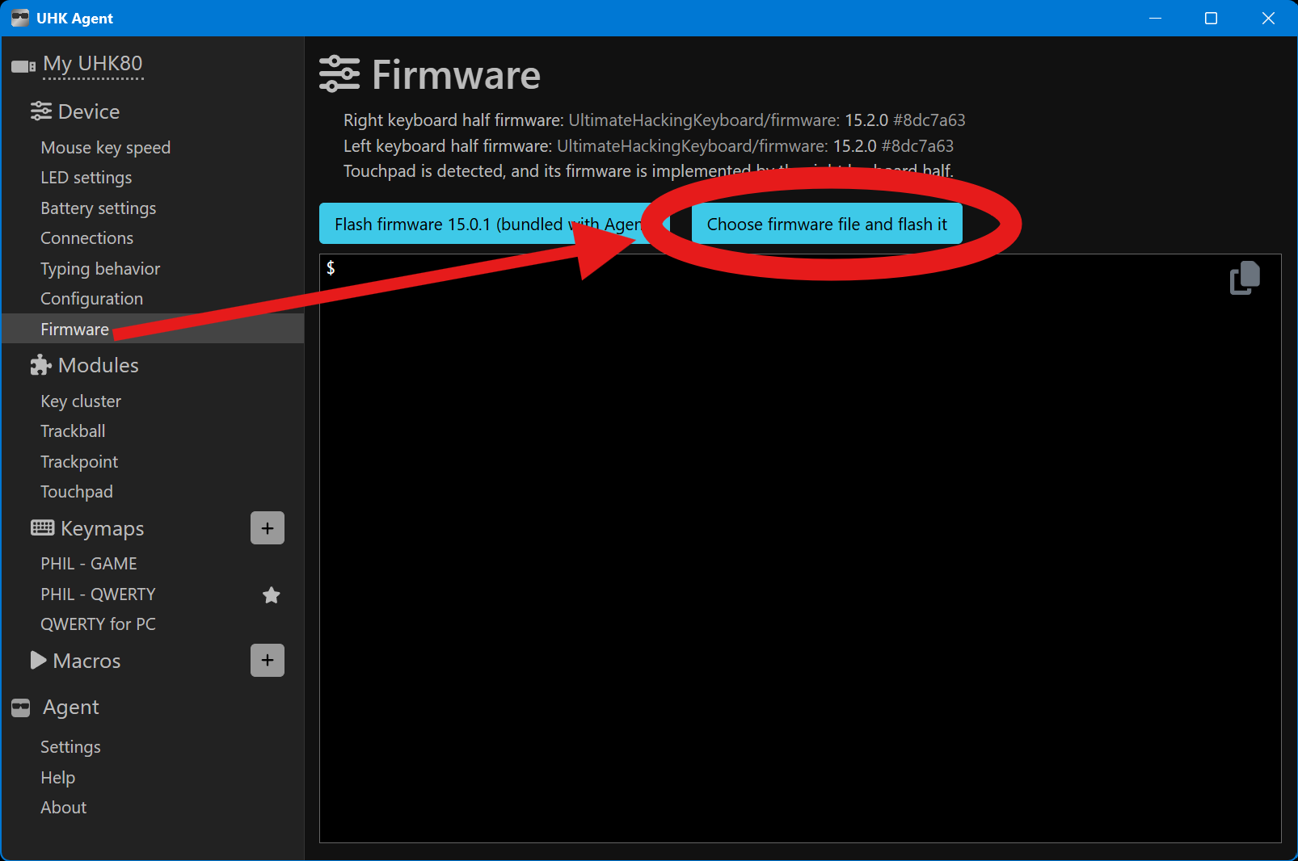This screenshot has width=1298, height=861.
Task: Click the Device sliders icon
Action: [40, 111]
